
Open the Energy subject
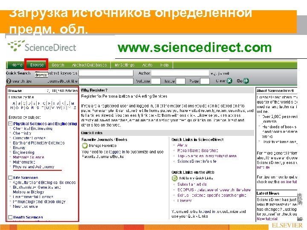click(19, 148)
